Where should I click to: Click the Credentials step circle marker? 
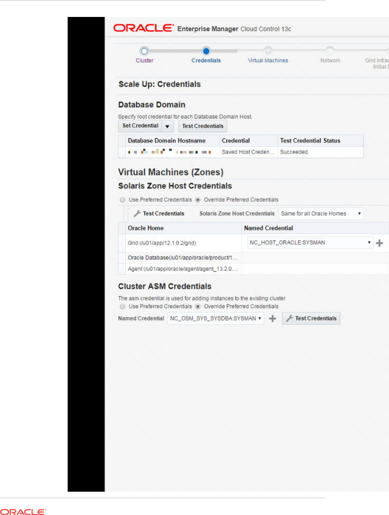pos(206,51)
